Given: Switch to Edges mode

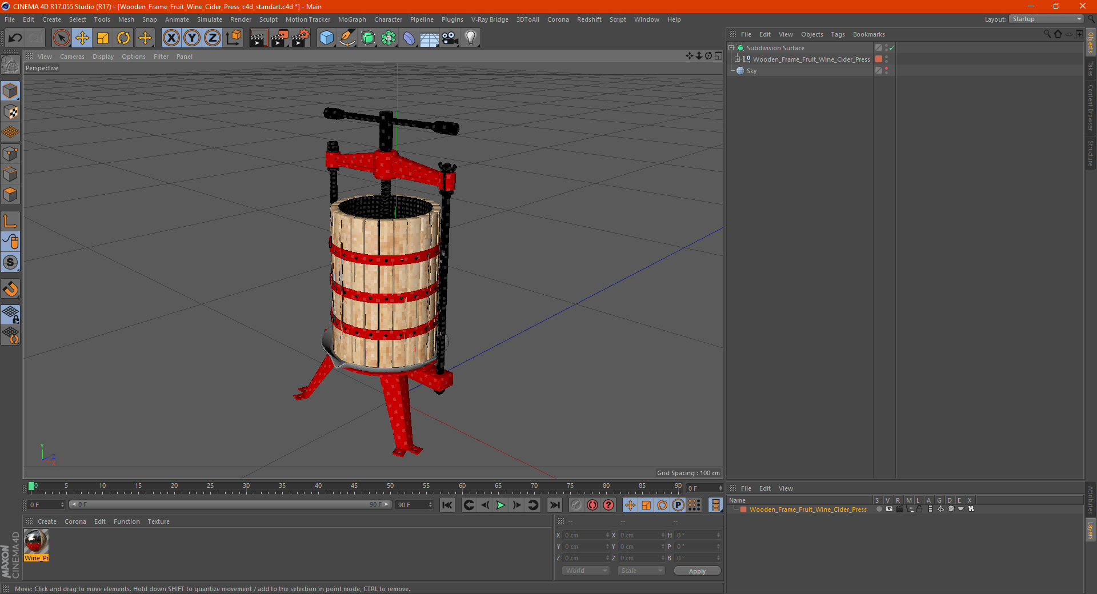Looking at the screenshot, I should coord(10,174).
